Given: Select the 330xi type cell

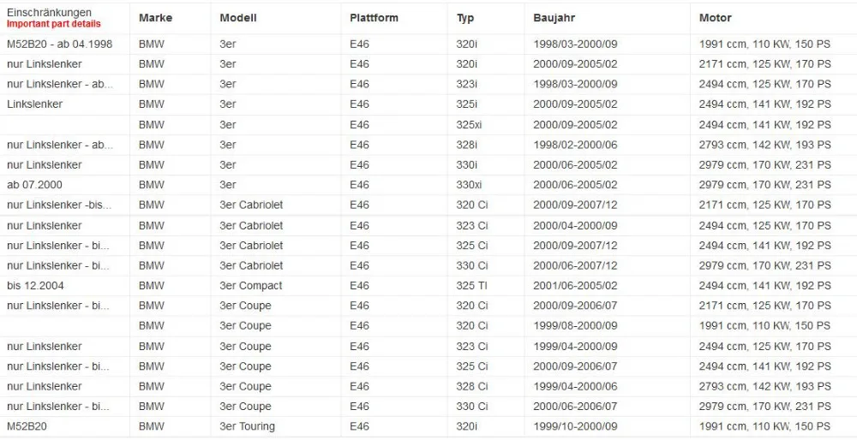Looking at the screenshot, I should click(x=469, y=185).
